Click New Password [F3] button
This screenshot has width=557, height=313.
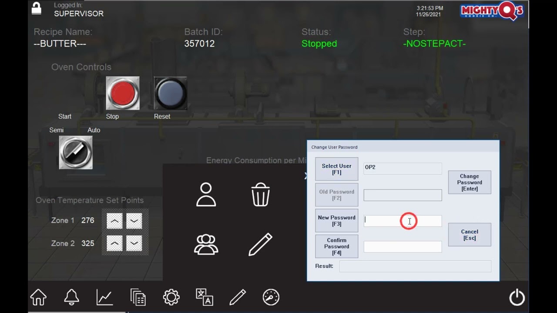(336, 220)
